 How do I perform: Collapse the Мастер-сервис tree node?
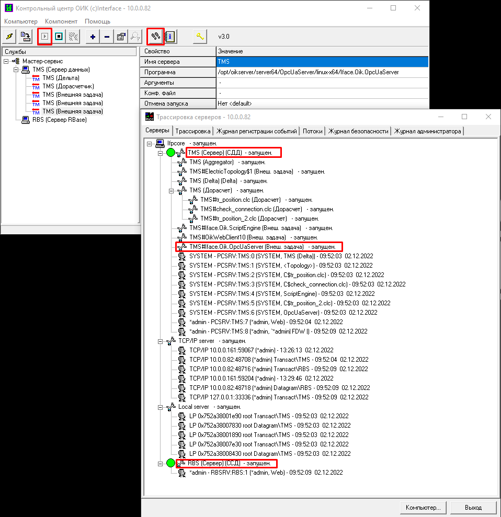[x=6, y=61]
